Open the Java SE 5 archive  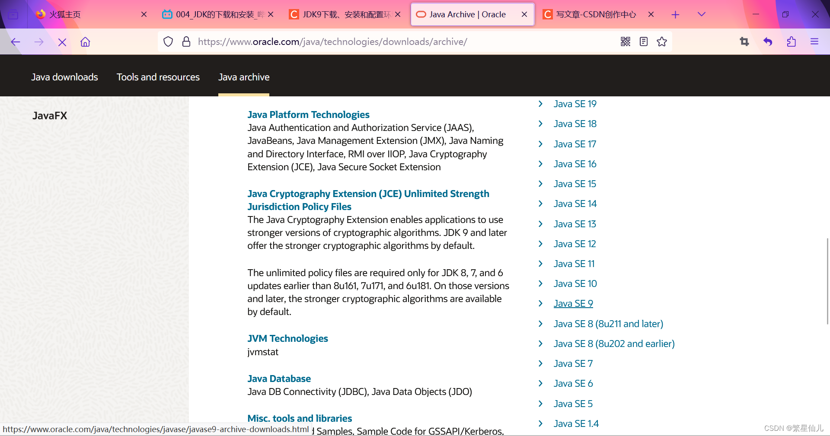click(573, 404)
